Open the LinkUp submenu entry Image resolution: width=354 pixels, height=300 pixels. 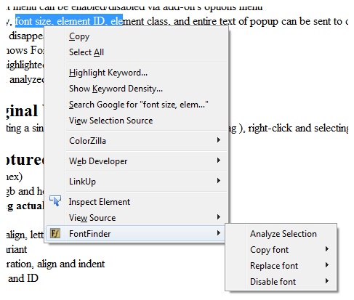137,182
